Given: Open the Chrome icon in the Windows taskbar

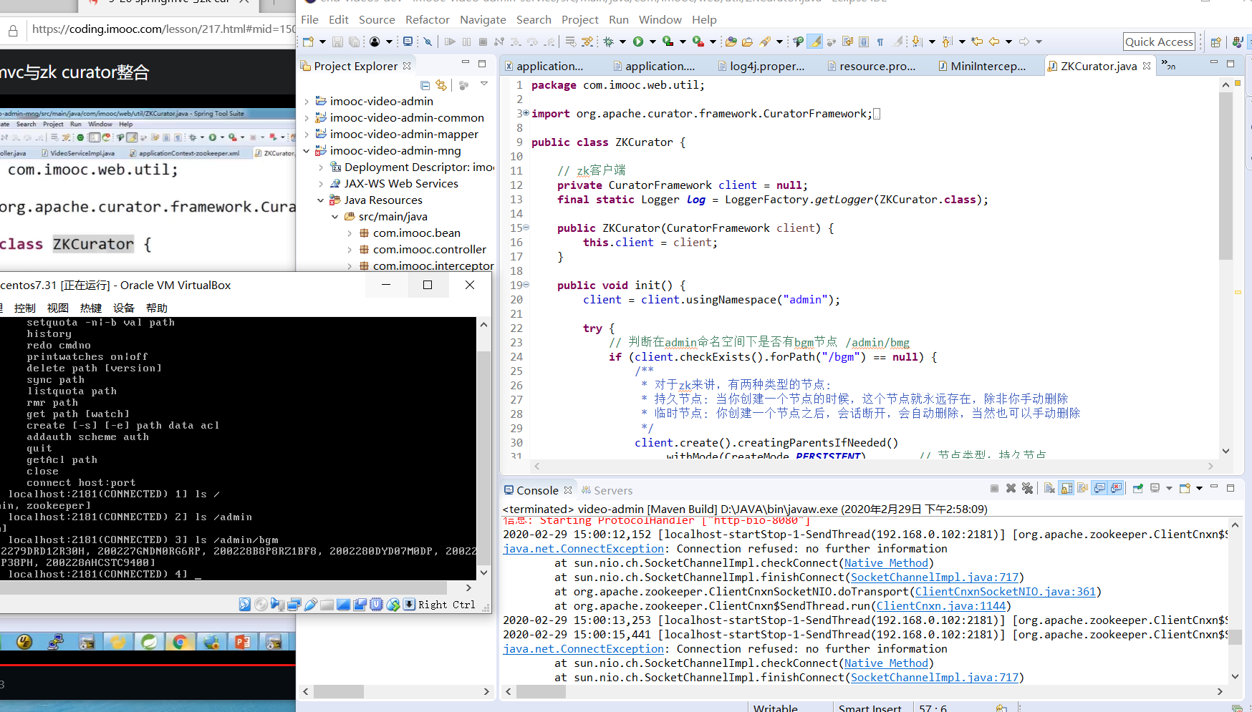Looking at the screenshot, I should click(x=180, y=641).
